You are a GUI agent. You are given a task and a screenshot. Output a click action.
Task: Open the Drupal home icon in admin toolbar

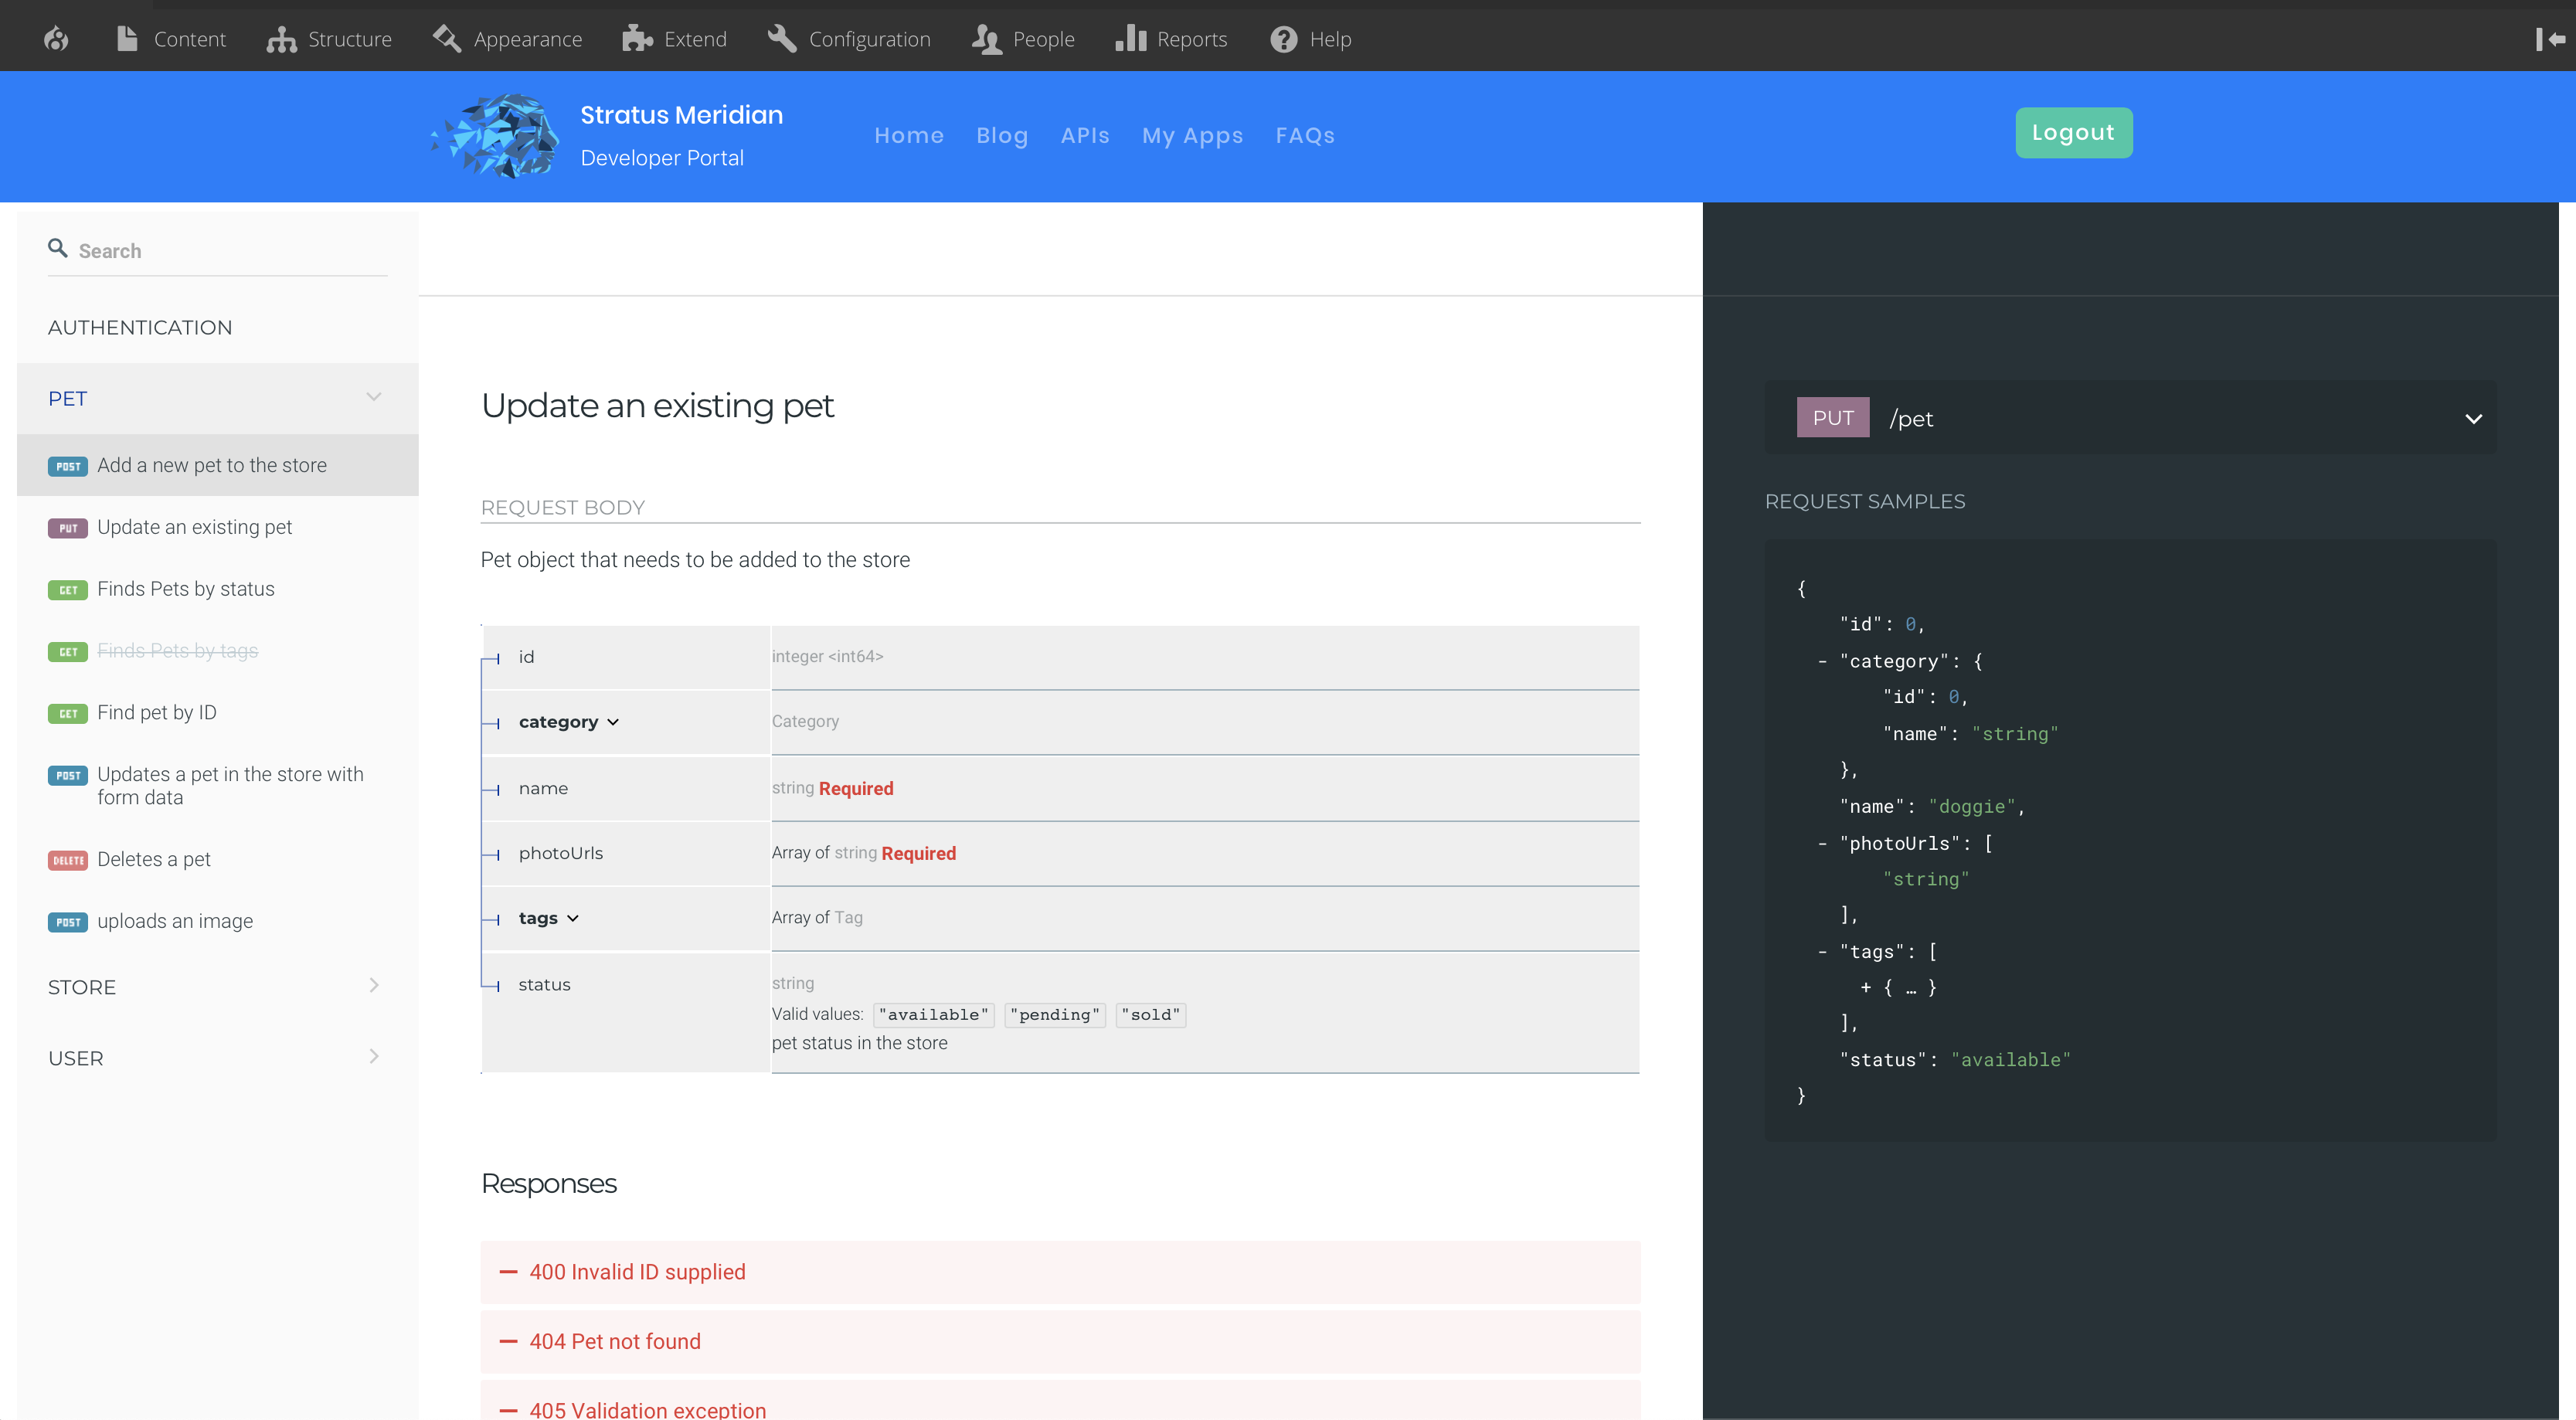tap(56, 38)
